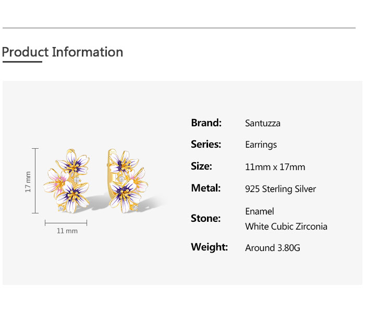Screen dimensions: 365x311
Task: Click the 17 mm height label
Action: (28, 182)
